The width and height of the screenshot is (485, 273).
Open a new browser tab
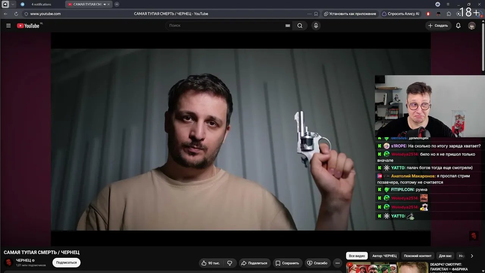[x=117, y=4]
